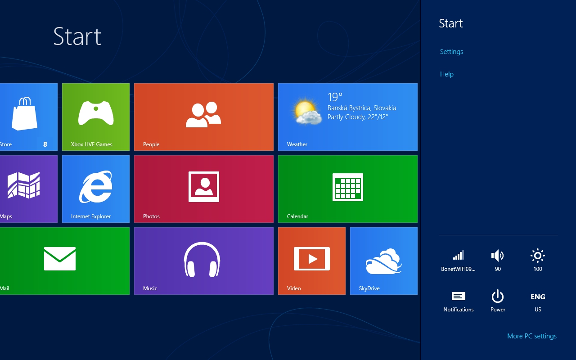576x360 pixels.
Task: Open Settings link in Start panel
Action: coord(451,52)
